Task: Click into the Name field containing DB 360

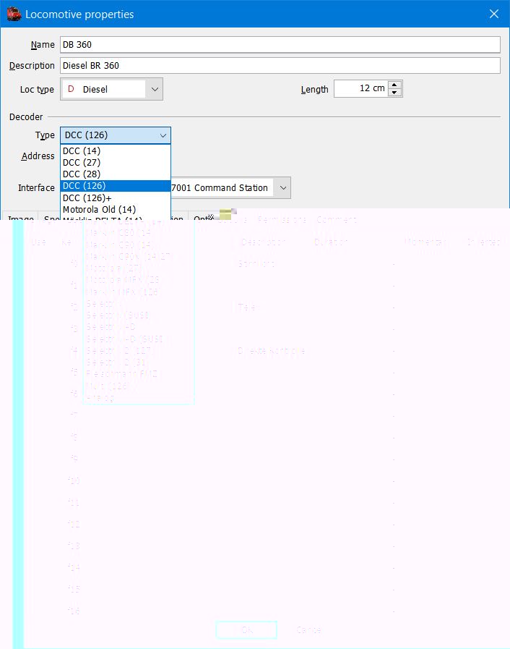Action: click(280, 45)
